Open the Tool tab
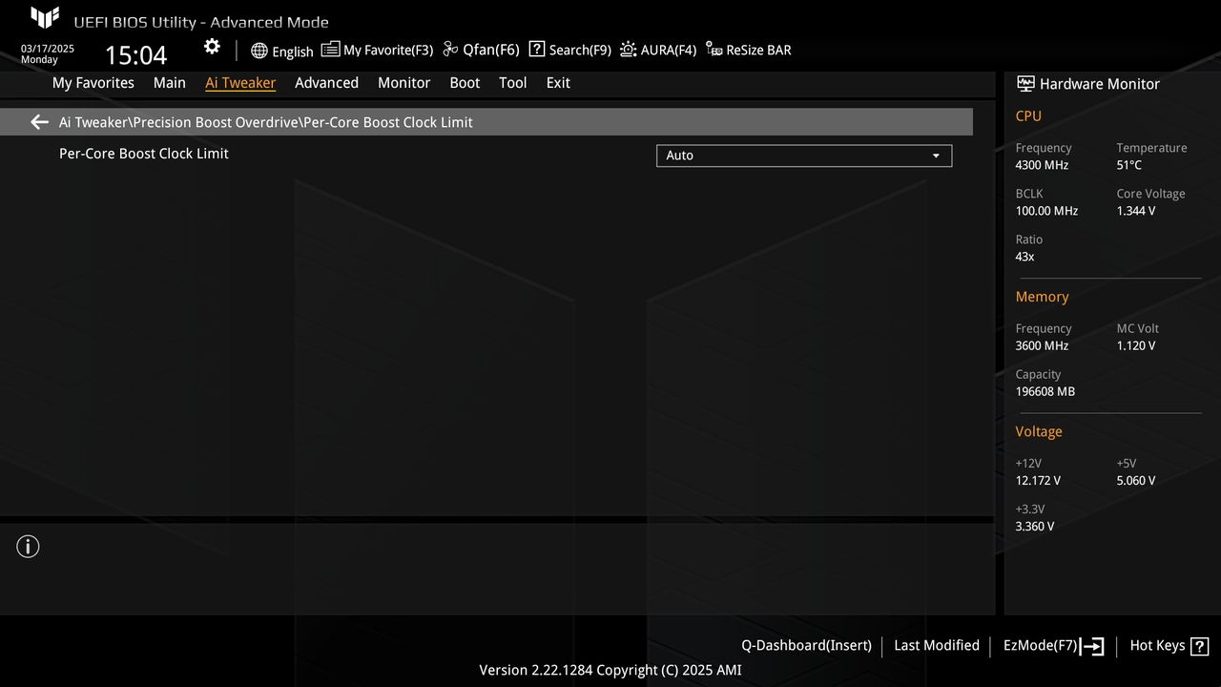The width and height of the screenshot is (1221, 687). (513, 83)
